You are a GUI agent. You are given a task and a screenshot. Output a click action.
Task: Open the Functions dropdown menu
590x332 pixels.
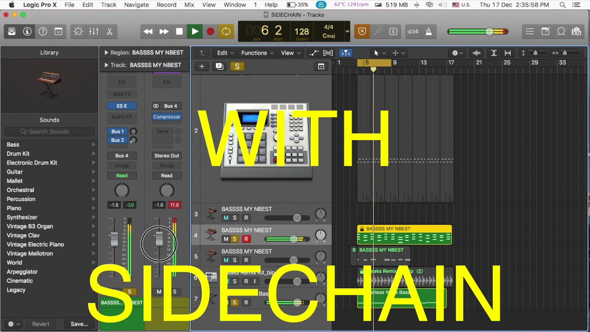coord(257,53)
